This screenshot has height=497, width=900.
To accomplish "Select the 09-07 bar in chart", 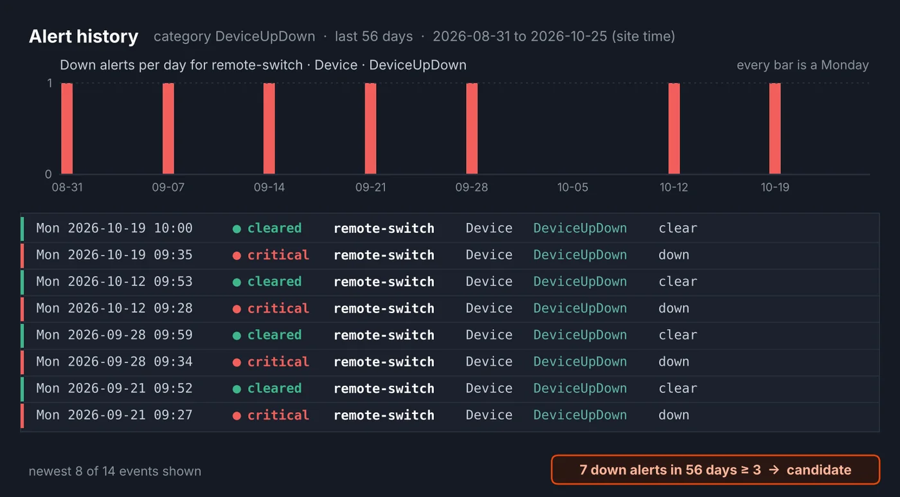I will (x=168, y=129).
